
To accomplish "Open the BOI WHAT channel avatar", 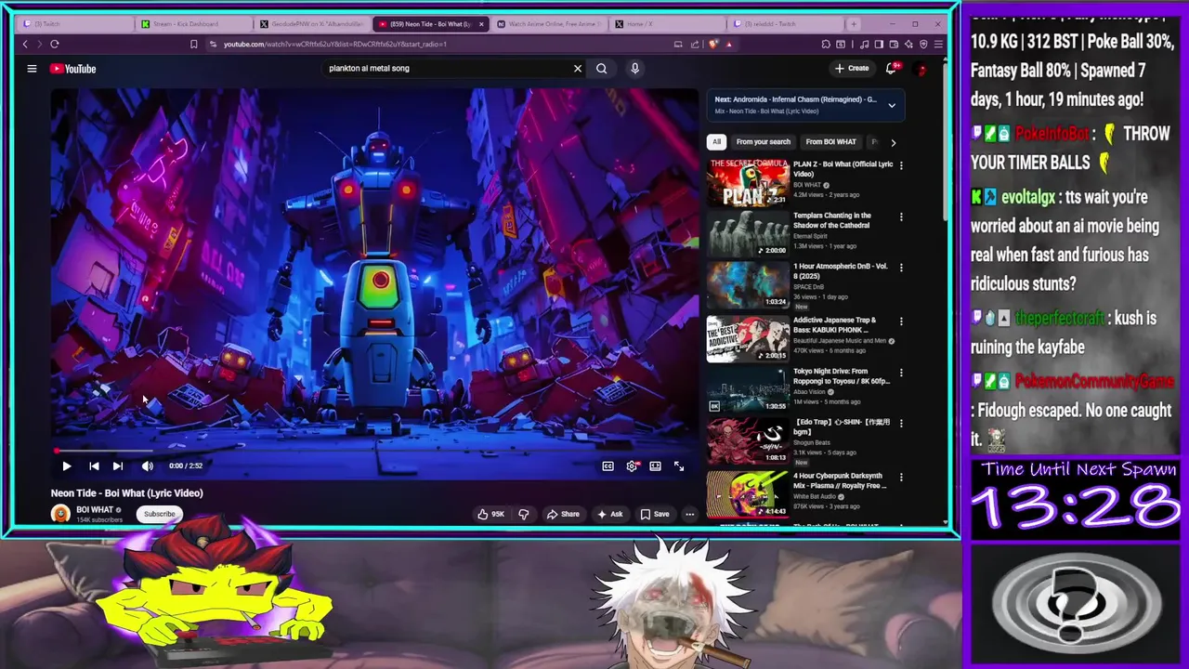I will [60, 514].
